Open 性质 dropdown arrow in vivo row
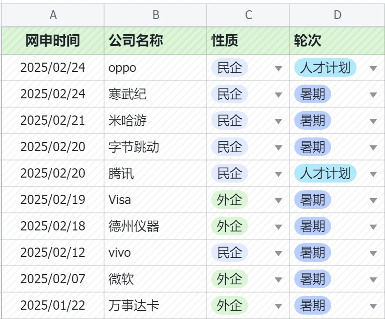 tap(278, 253)
